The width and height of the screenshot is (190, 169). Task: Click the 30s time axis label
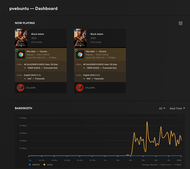pos(143,160)
